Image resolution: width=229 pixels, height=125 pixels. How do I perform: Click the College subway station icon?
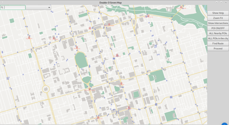click(x=121, y=83)
